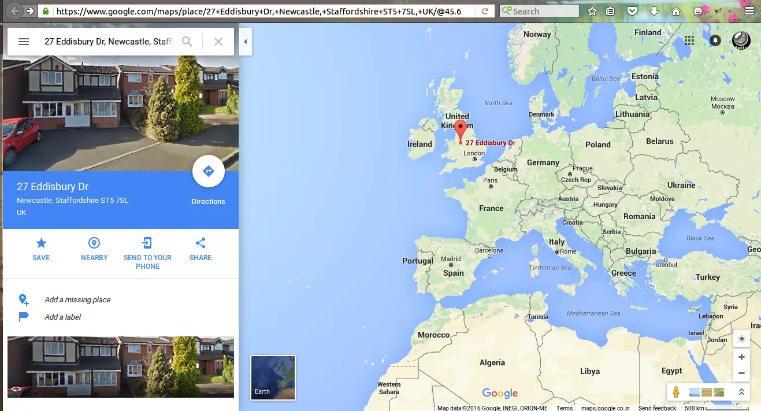Screen dimensions: 761x411
Task: Expand imagery strip with double chevron
Action: pyautogui.click(x=741, y=392)
